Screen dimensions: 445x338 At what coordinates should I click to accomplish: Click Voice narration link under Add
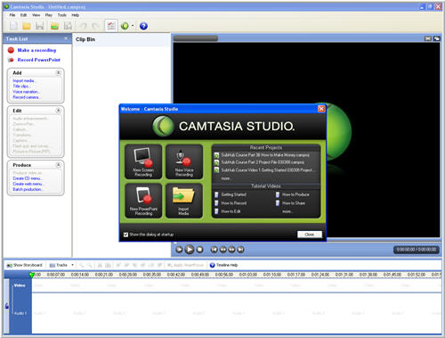coord(26,92)
